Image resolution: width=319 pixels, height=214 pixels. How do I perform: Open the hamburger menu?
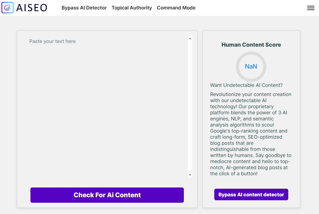310,8
